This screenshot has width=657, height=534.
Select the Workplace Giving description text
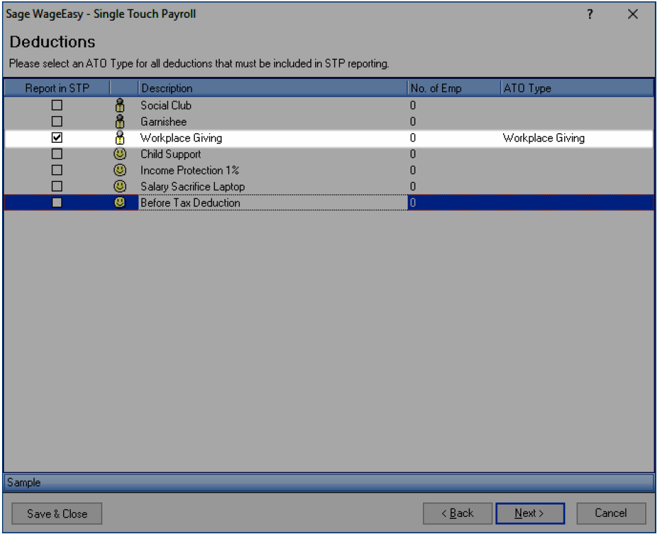coord(181,138)
